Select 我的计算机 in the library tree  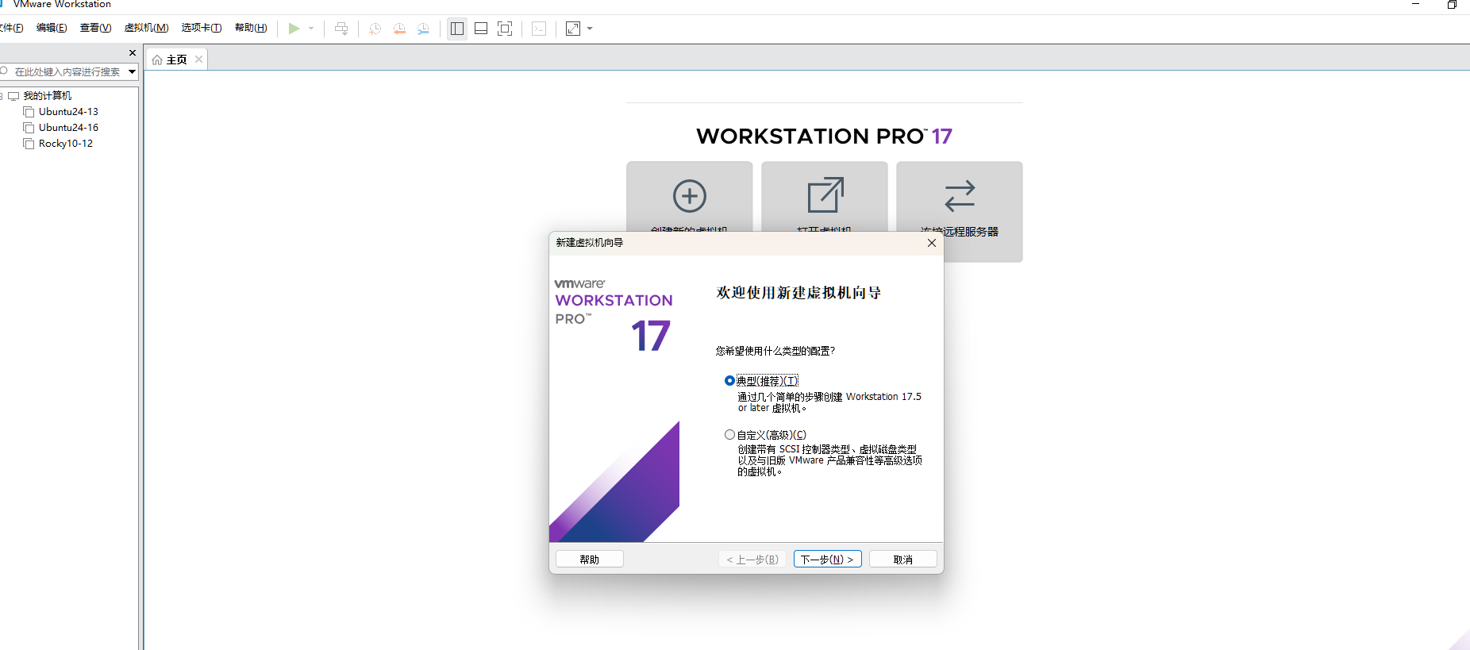(x=47, y=96)
